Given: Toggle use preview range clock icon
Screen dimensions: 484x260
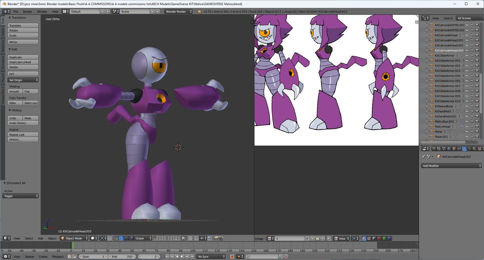Looking at the screenshot, I should [69, 256].
